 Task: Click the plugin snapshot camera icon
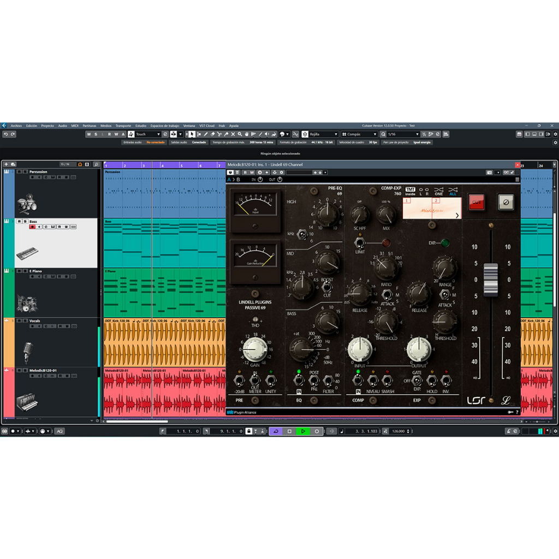[x=489, y=173]
